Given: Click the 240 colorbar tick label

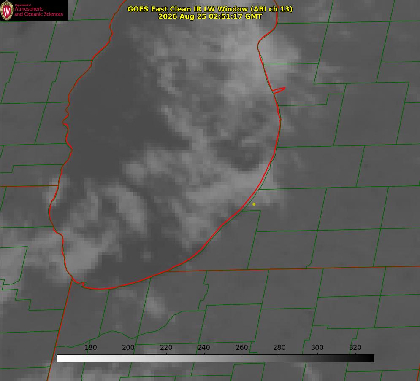Looking at the screenshot, I should pos(204,347).
